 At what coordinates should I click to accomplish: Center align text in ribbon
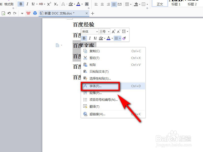coord(102,4)
